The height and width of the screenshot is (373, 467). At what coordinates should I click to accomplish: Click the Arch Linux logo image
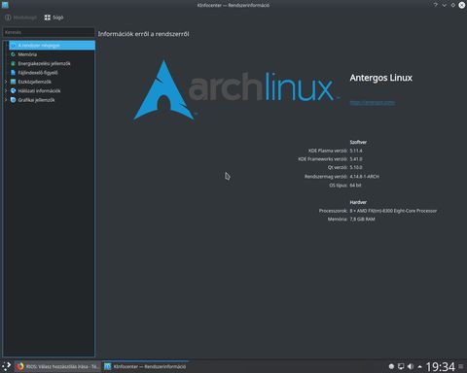(x=236, y=90)
